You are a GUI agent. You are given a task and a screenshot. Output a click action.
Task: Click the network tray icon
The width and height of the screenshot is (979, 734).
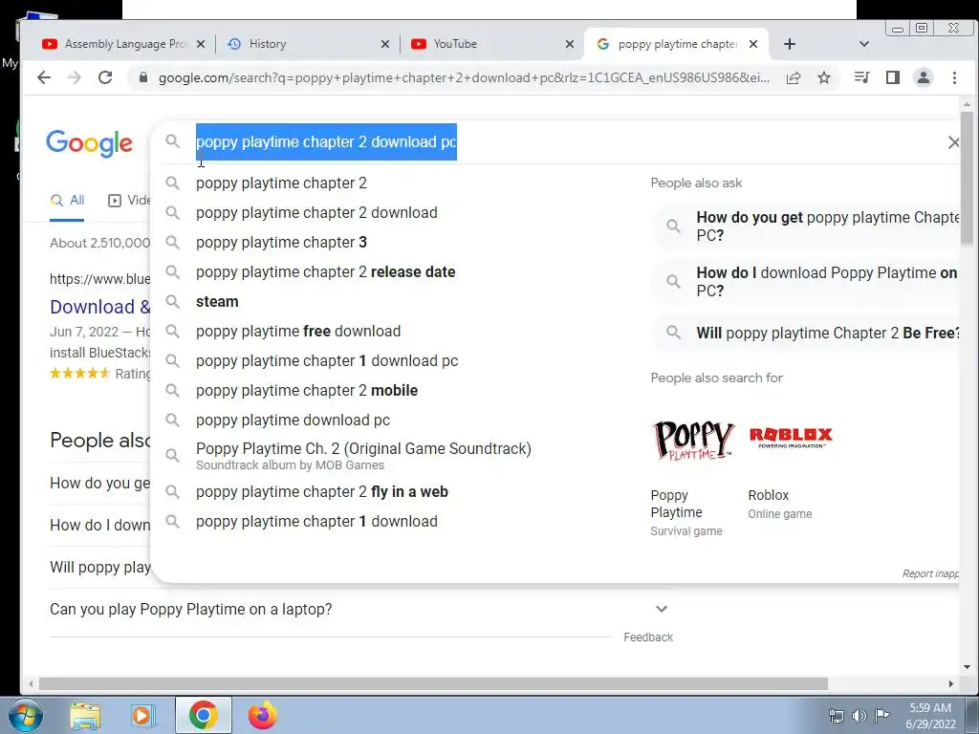coord(836,716)
